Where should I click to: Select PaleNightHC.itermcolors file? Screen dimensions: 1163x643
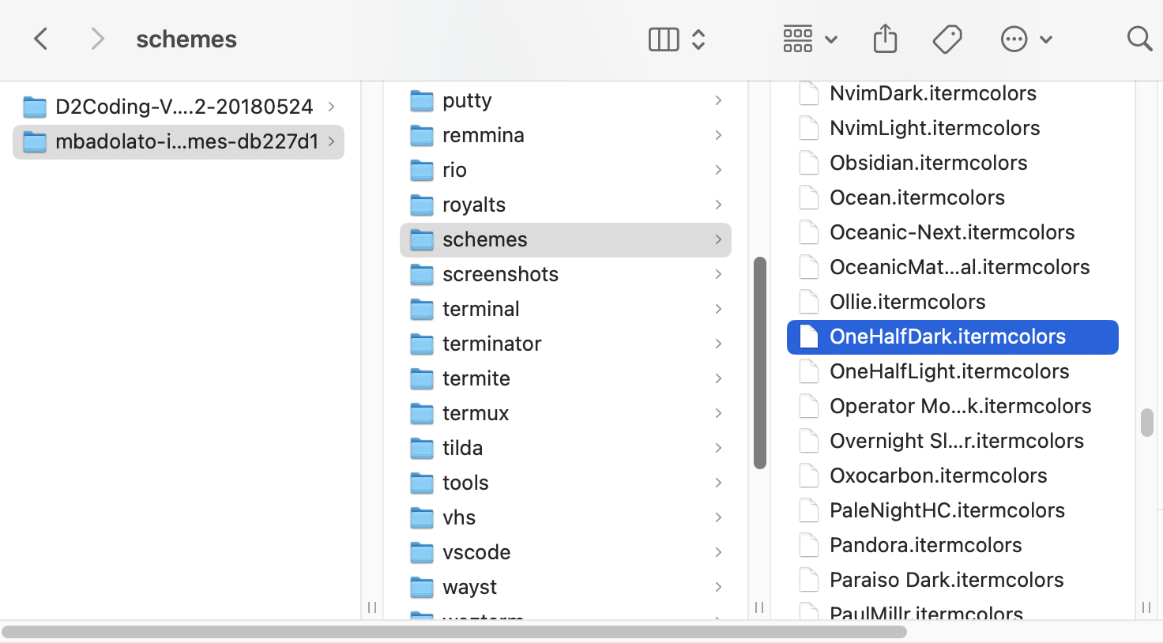[953, 510]
